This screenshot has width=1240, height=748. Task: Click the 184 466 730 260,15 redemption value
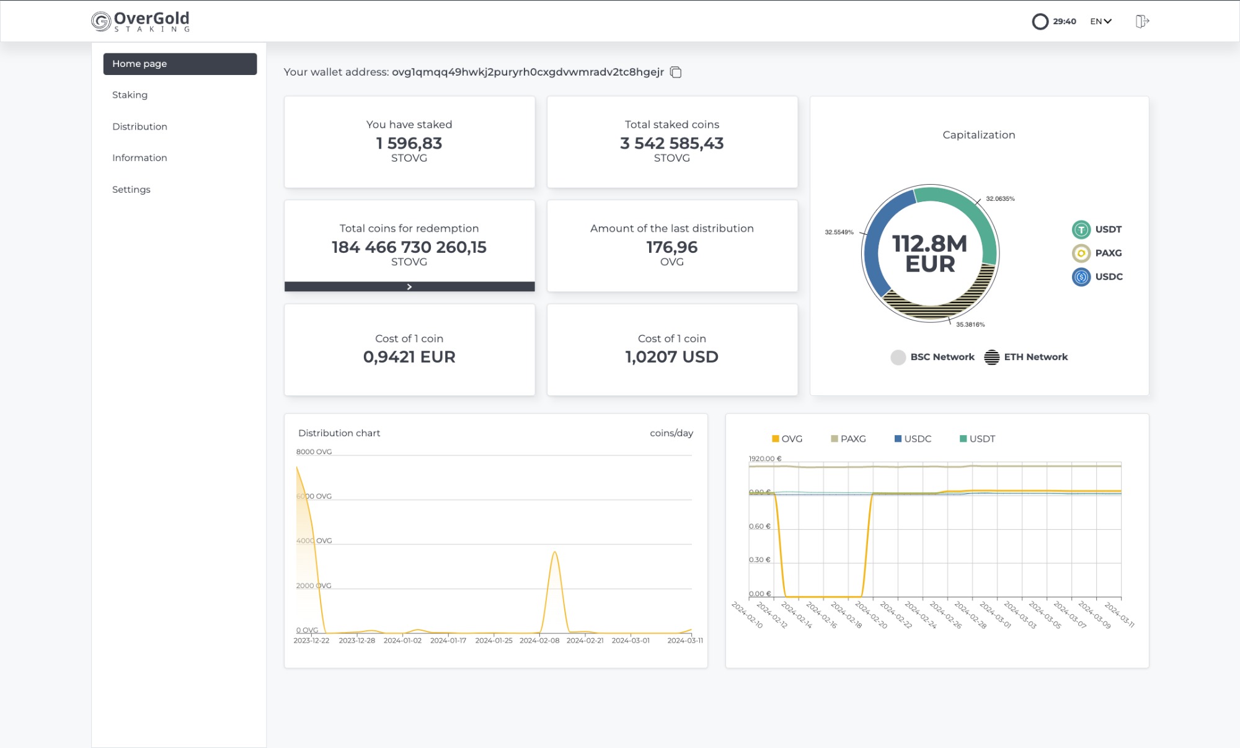click(409, 247)
